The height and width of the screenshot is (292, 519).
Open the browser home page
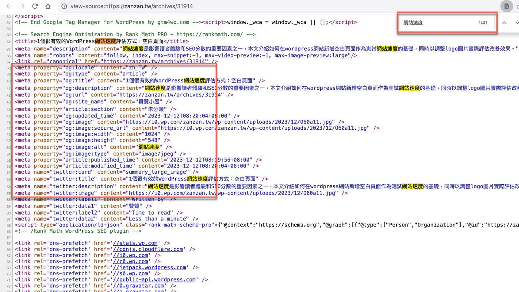pyautogui.click(x=48, y=6)
